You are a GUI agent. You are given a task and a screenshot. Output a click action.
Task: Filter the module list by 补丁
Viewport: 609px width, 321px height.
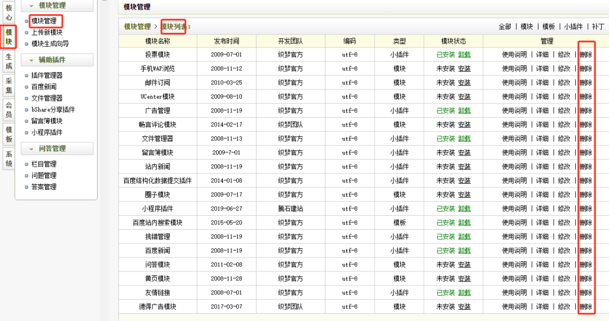click(598, 27)
